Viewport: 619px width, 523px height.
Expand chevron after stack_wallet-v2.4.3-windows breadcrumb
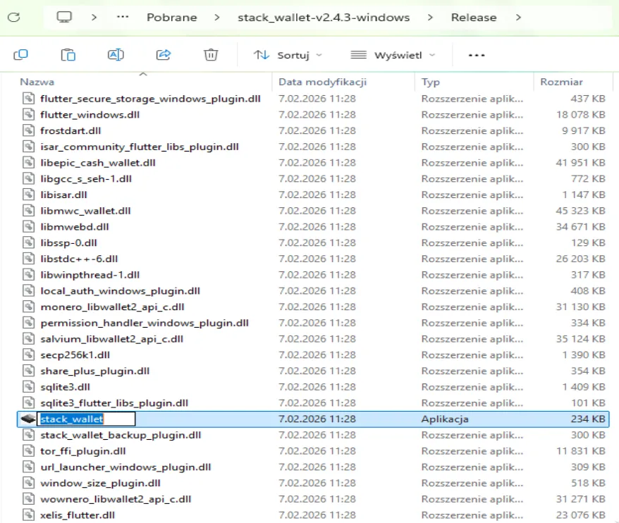pyautogui.click(x=430, y=18)
